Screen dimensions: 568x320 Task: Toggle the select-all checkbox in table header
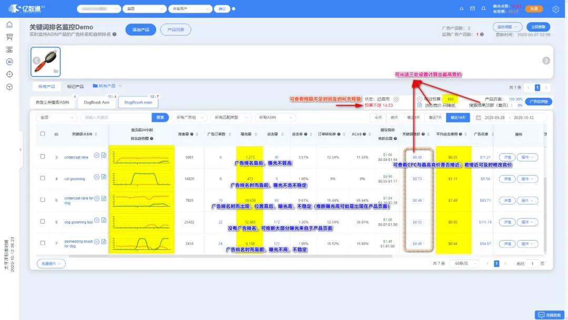pyautogui.click(x=43, y=134)
